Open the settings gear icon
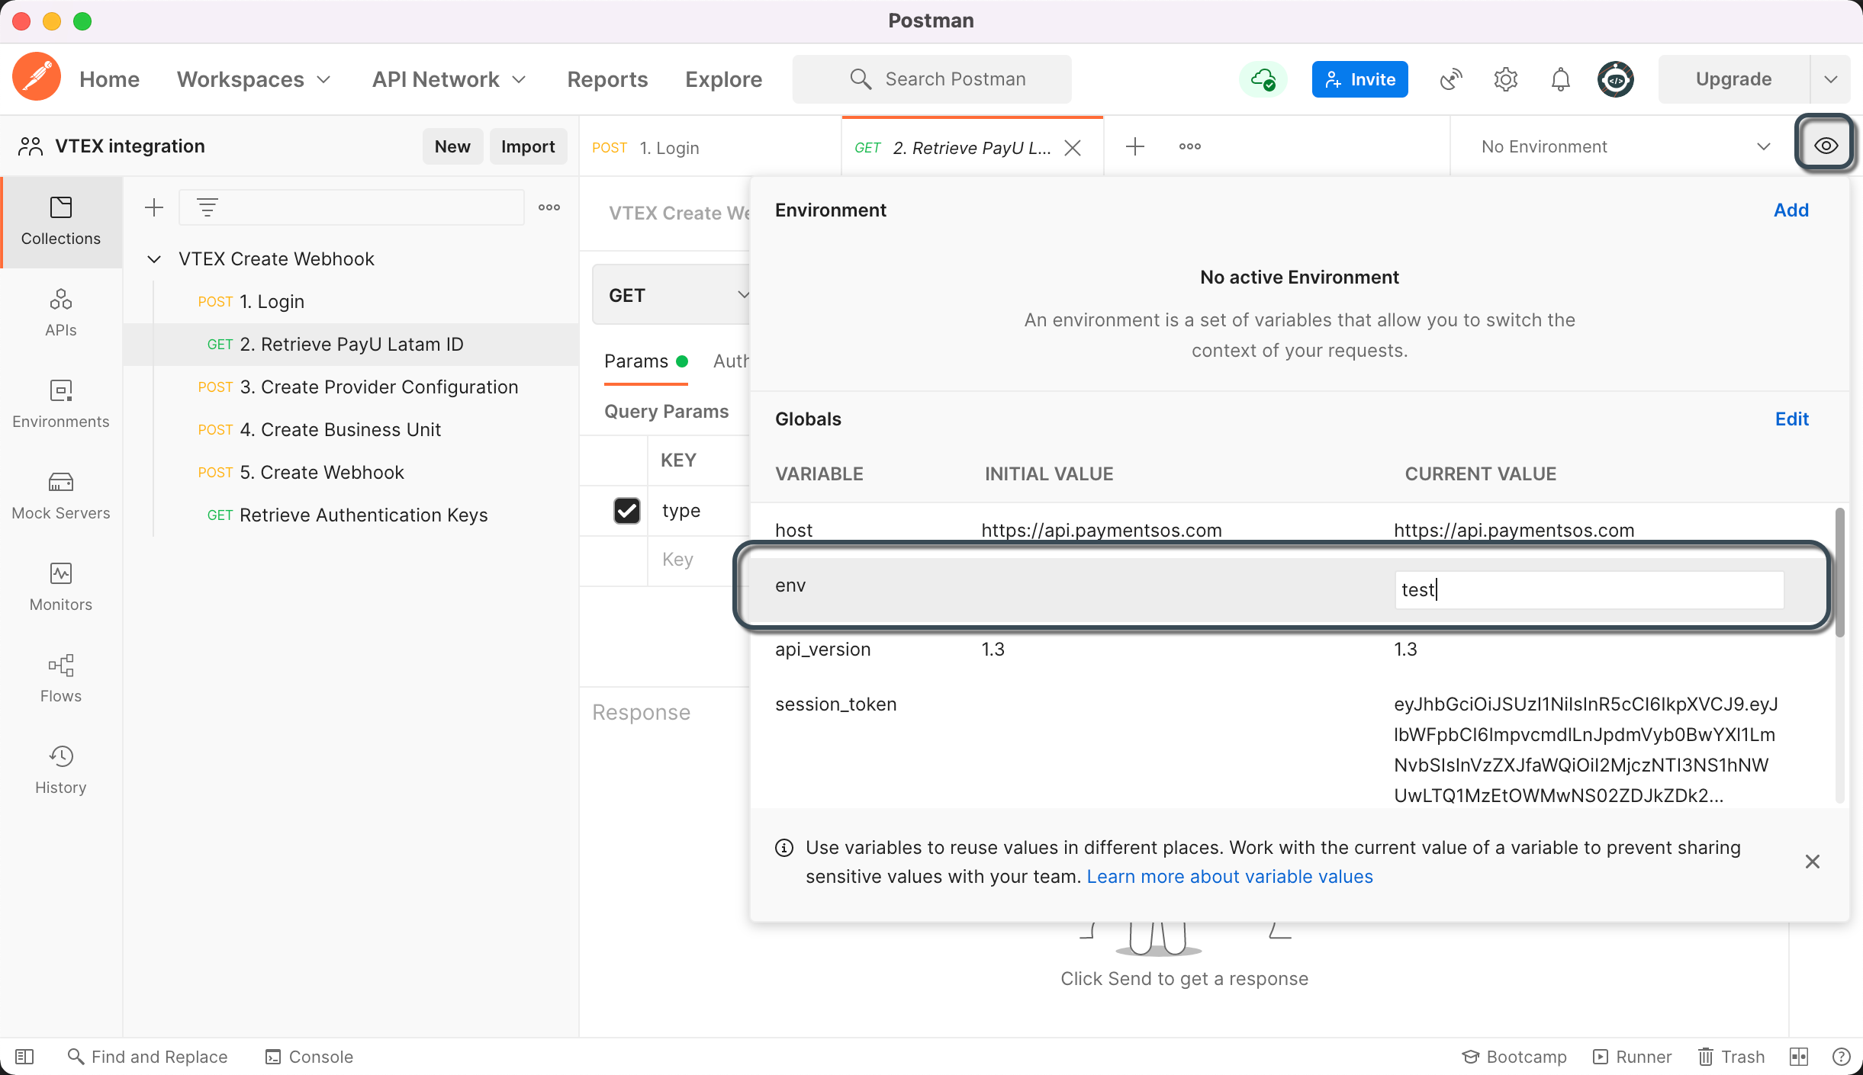The image size is (1863, 1075). (1505, 79)
